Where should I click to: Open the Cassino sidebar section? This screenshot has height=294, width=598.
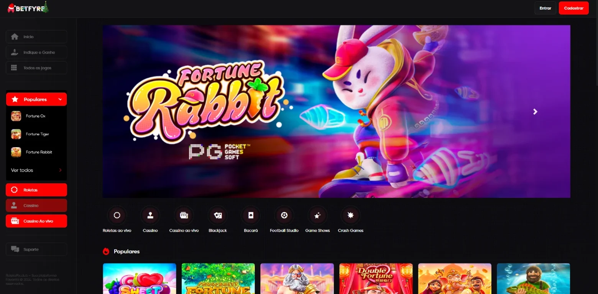point(36,205)
